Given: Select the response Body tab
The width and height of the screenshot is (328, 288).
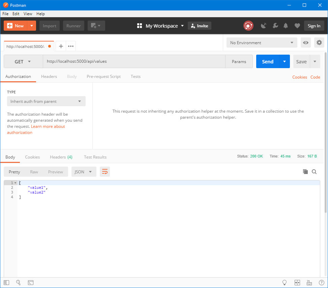Looking at the screenshot, I should pos(10,157).
